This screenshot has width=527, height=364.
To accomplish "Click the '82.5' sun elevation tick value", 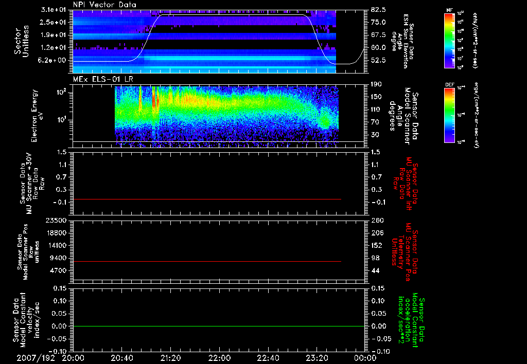I will [x=379, y=10].
